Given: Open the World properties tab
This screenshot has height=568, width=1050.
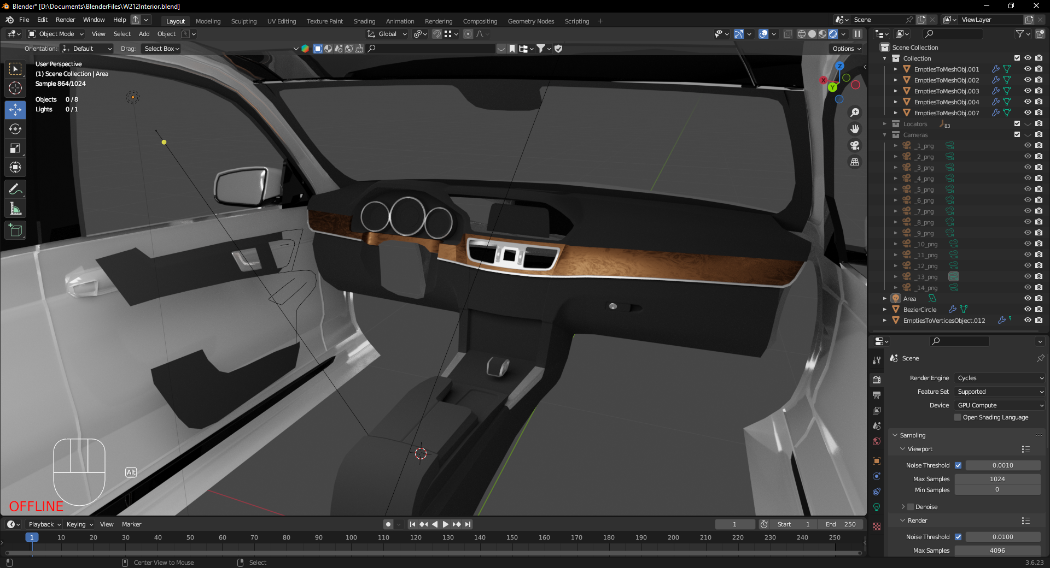Looking at the screenshot, I should [x=877, y=441].
